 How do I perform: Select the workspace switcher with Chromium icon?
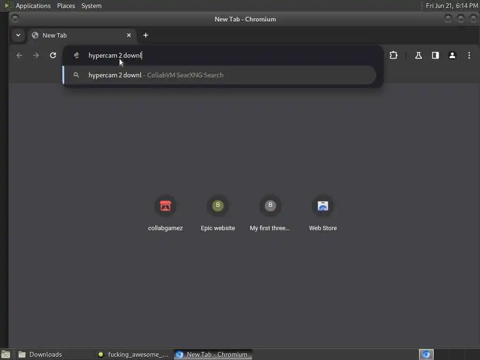[x=426, y=354]
